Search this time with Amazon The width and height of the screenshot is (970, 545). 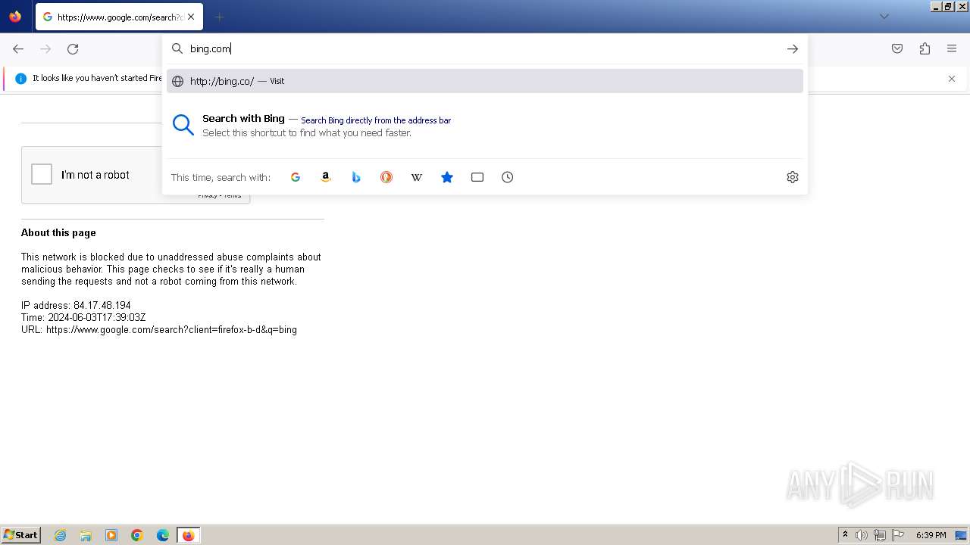326,177
